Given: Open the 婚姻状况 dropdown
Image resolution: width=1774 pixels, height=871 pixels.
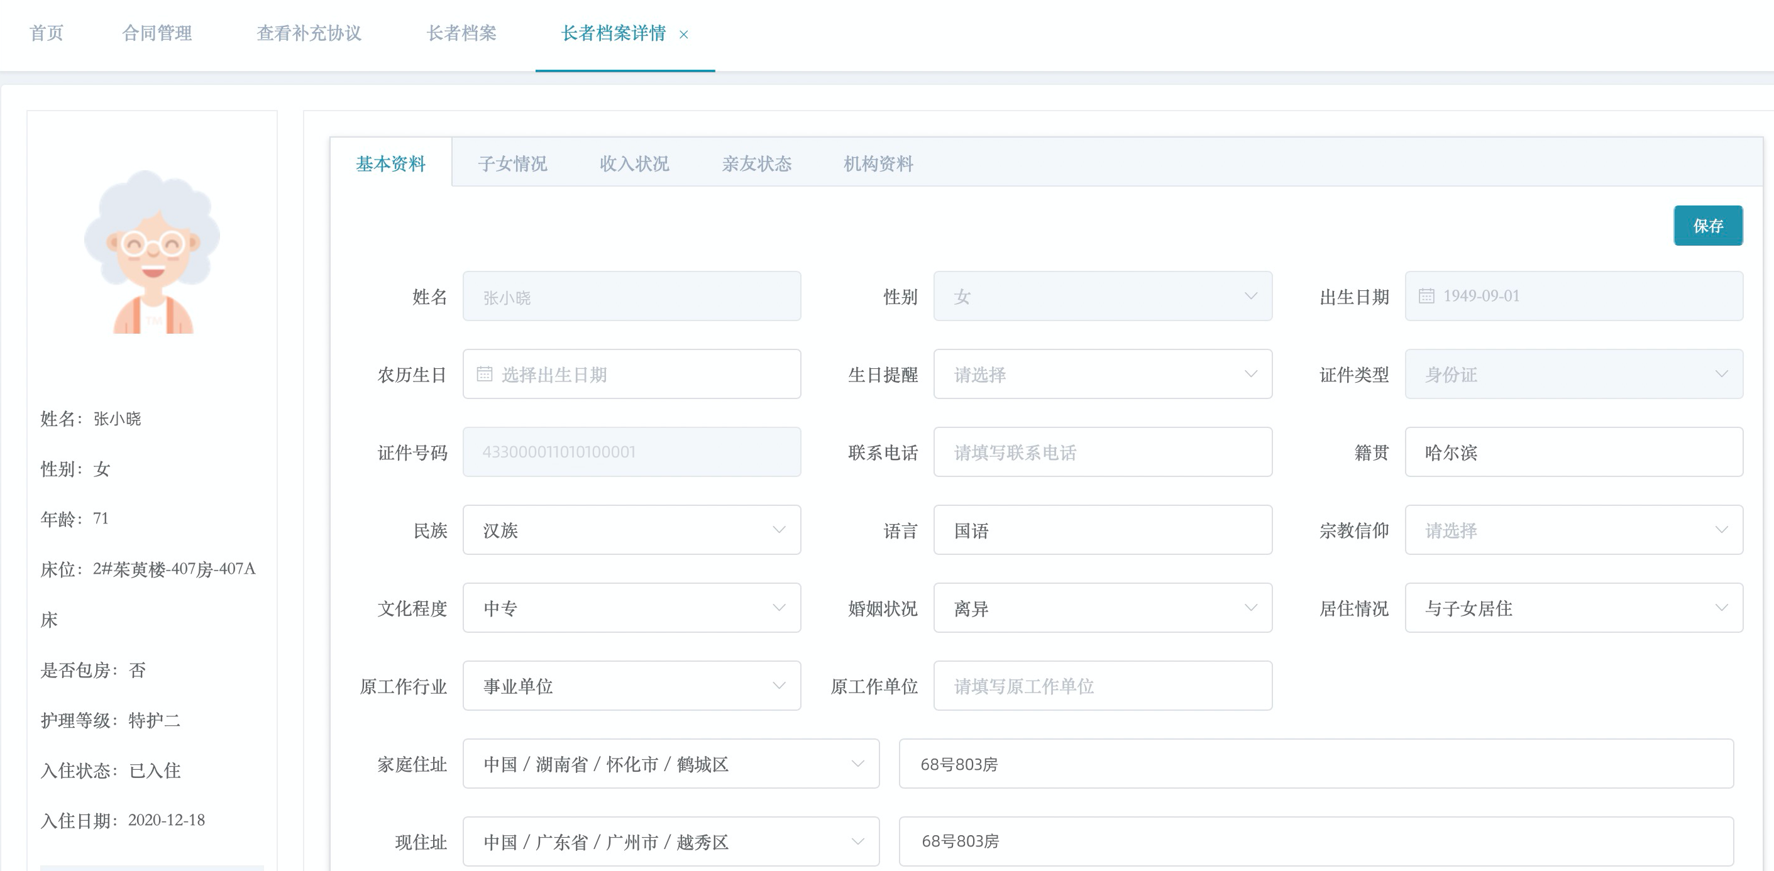Looking at the screenshot, I should 1103,607.
